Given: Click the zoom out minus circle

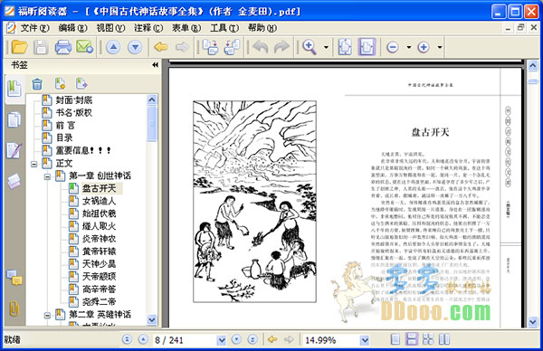Looking at the screenshot, I should [393, 47].
